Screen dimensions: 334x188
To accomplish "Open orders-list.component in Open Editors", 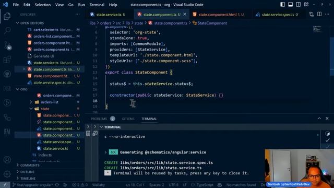I will 50,36.
